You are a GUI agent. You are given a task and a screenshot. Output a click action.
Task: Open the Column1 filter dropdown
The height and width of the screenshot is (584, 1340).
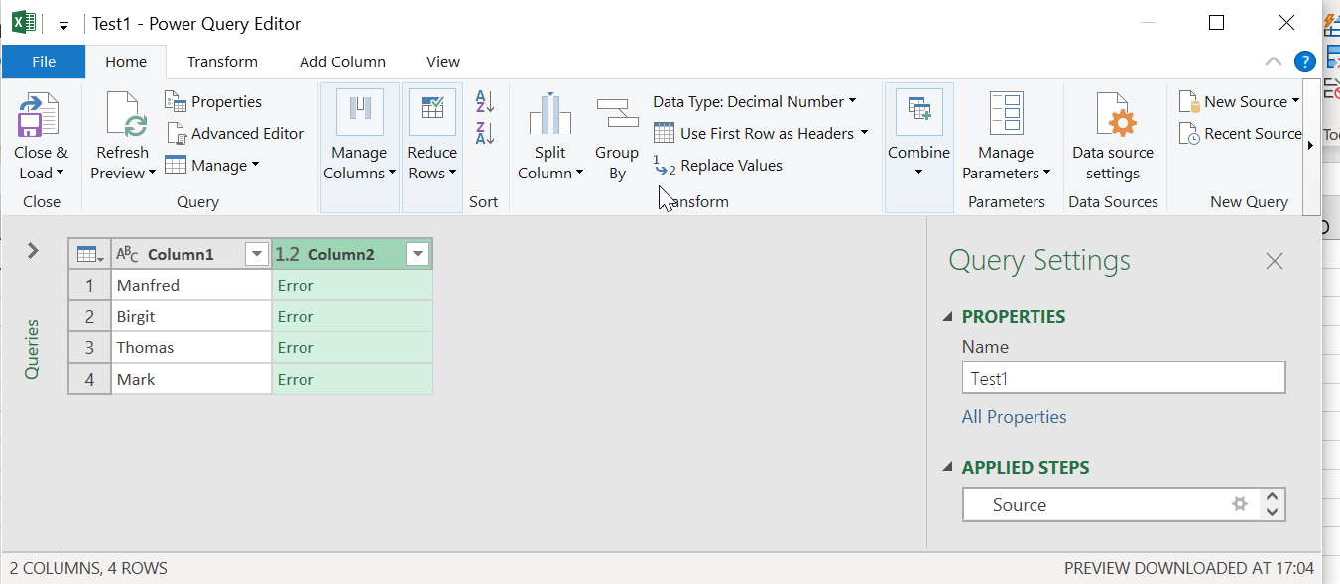[x=257, y=255]
